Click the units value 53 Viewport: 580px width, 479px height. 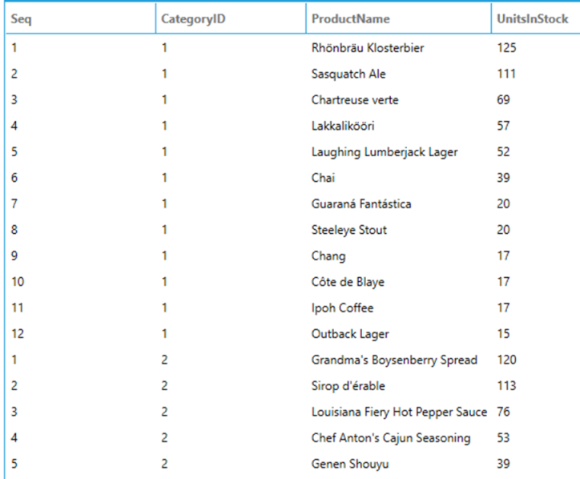tap(503, 438)
